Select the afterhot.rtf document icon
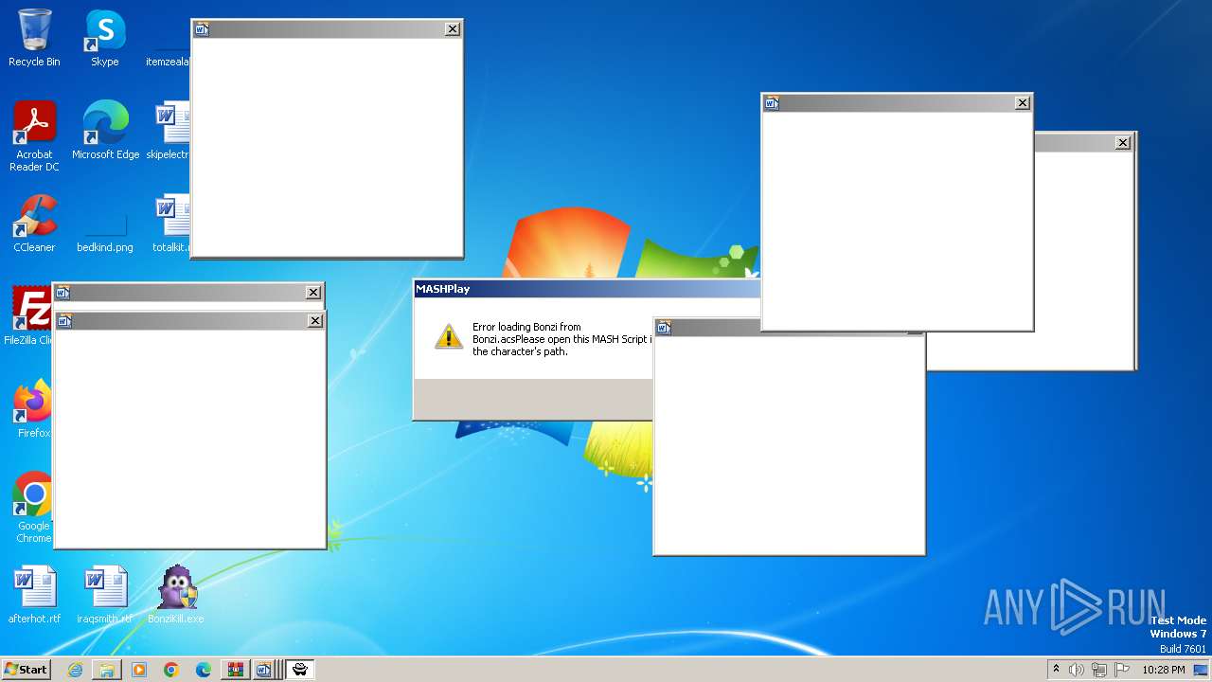This screenshot has height=682, width=1212. [34, 594]
